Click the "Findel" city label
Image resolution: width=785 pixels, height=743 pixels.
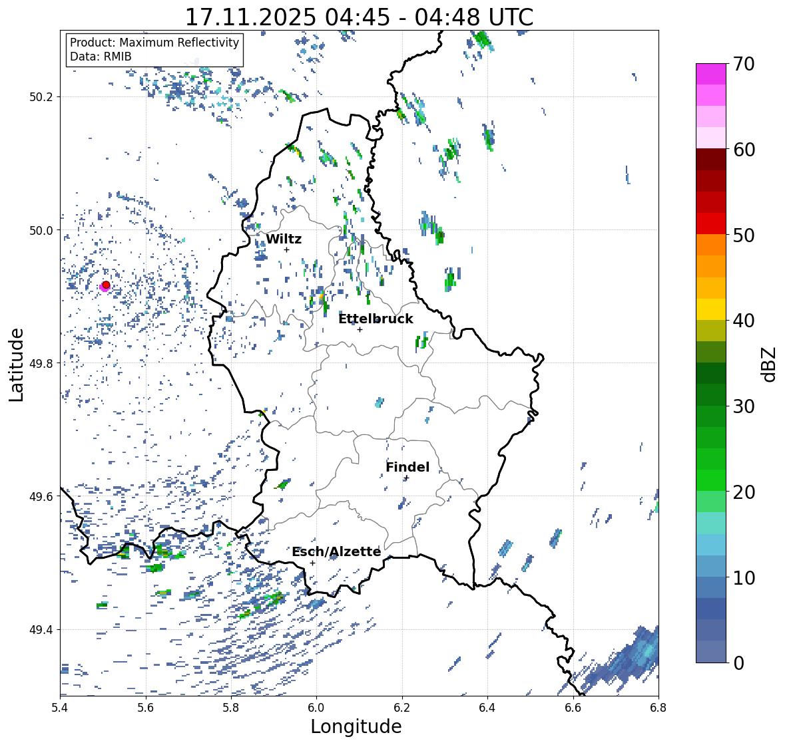tap(407, 467)
